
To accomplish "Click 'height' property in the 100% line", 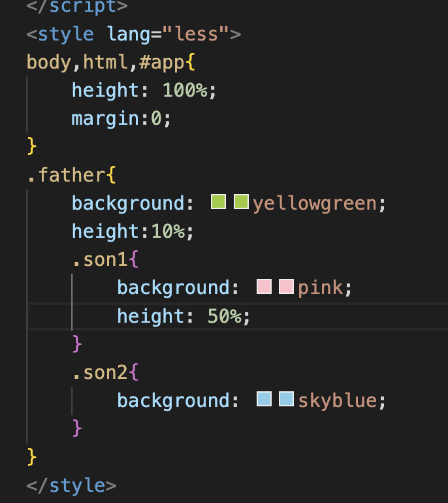I will click(x=105, y=90).
